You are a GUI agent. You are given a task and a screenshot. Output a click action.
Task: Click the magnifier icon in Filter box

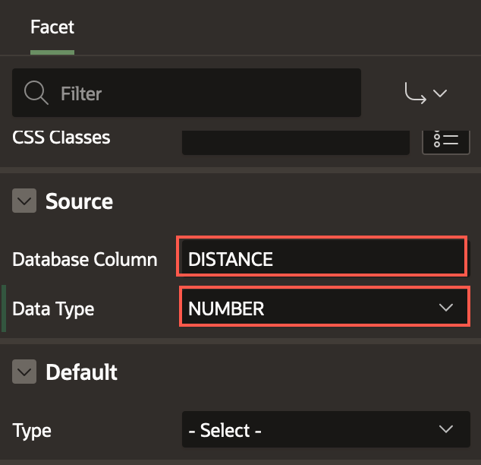point(36,93)
